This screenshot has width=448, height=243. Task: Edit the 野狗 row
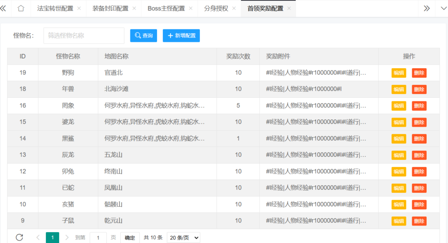click(x=399, y=73)
